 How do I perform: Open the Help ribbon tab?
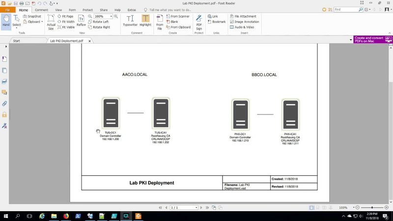[x=117, y=10]
